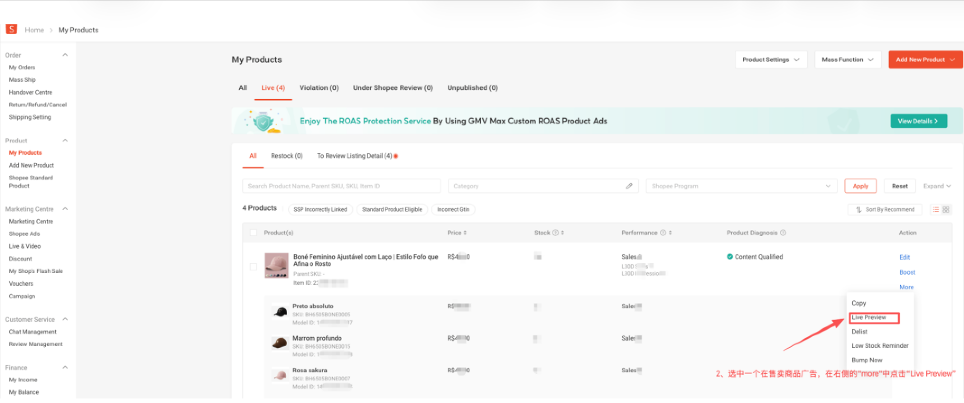The height and width of the screenshot is (403, 964).
Task: Click the green Content Qualified check icon
Action: pos(730,256)
